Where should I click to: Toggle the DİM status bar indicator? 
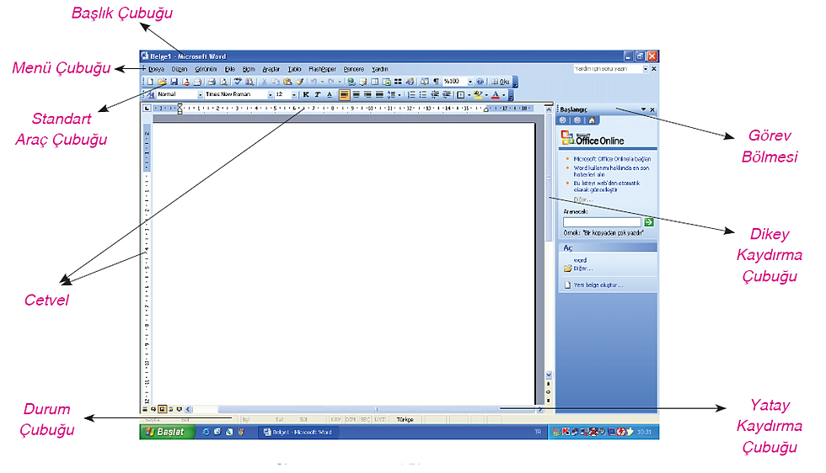pos(351,419)
